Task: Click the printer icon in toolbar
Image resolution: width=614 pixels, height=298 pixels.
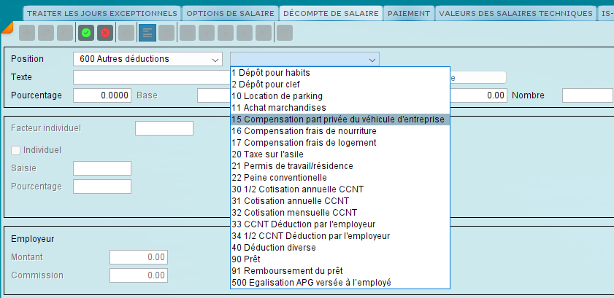Action: 126,34
